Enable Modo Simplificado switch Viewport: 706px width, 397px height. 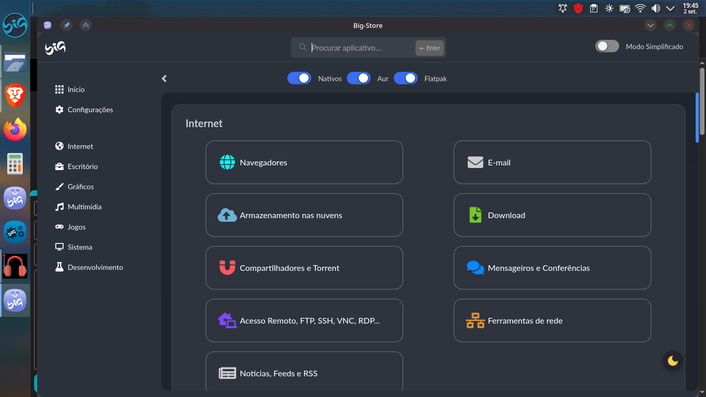(607, 46)
